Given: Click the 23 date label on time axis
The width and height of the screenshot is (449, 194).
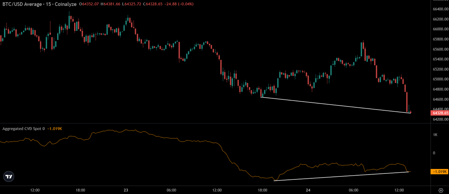Looking at the screenshot, I should pyautogui.click(x=126, y=190).
